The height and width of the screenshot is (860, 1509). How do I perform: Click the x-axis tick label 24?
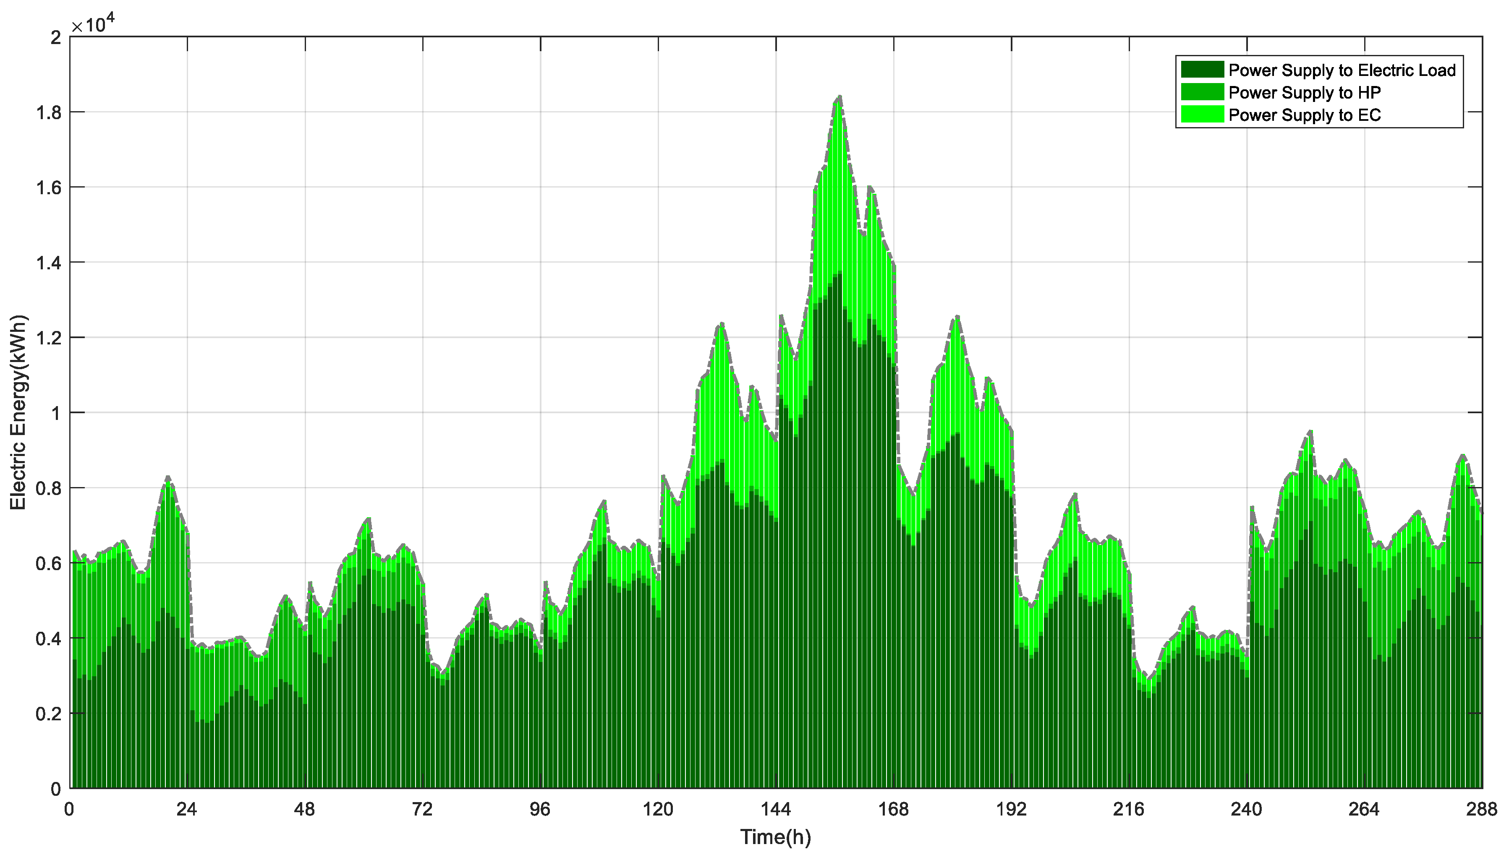187,809
